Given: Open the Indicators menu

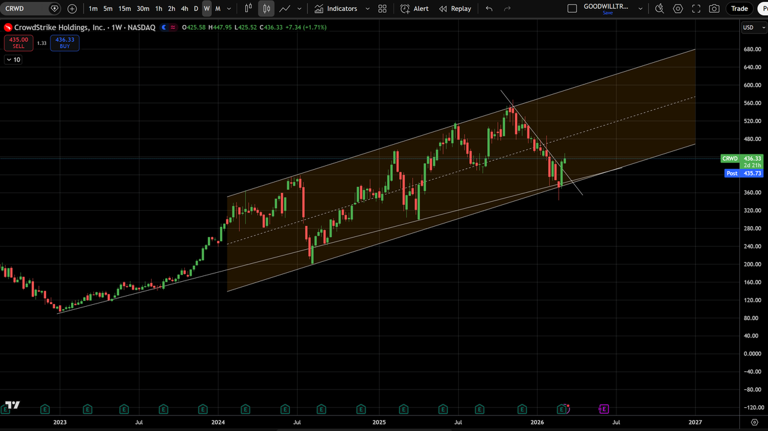Looking at the screenshot, I should tap(335, 8).
